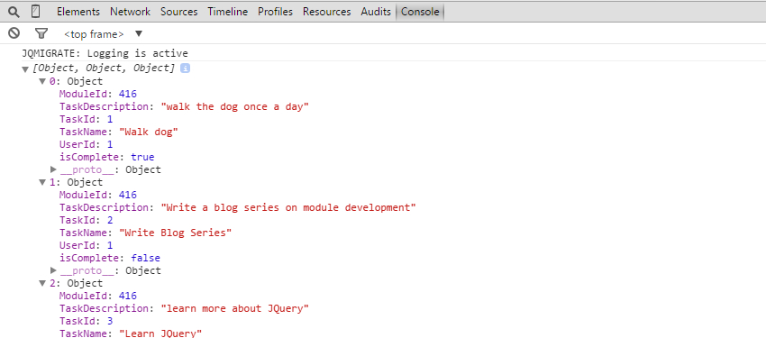Image resolution: width=766 pixels, height=338 pixels.
Task: Collapse the 2: Object entry
Action: click(x=42, y=284)
